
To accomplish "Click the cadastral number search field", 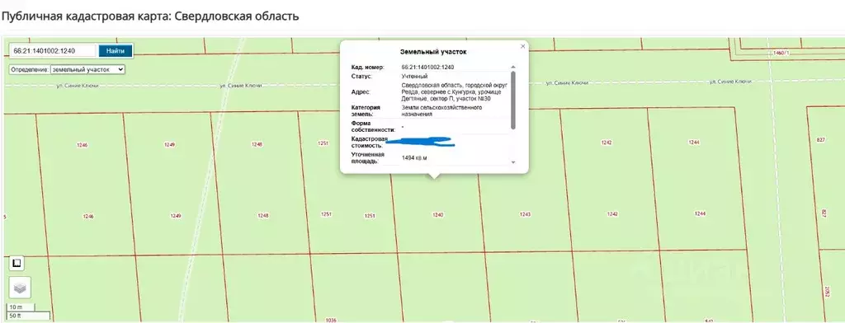I will pos(53,51).
